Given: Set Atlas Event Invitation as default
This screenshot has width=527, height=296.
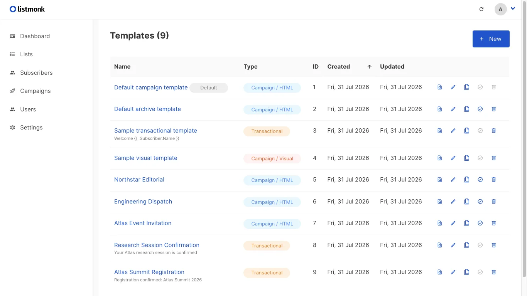Looking at the screenshot, I should click(x=480, y=223).
